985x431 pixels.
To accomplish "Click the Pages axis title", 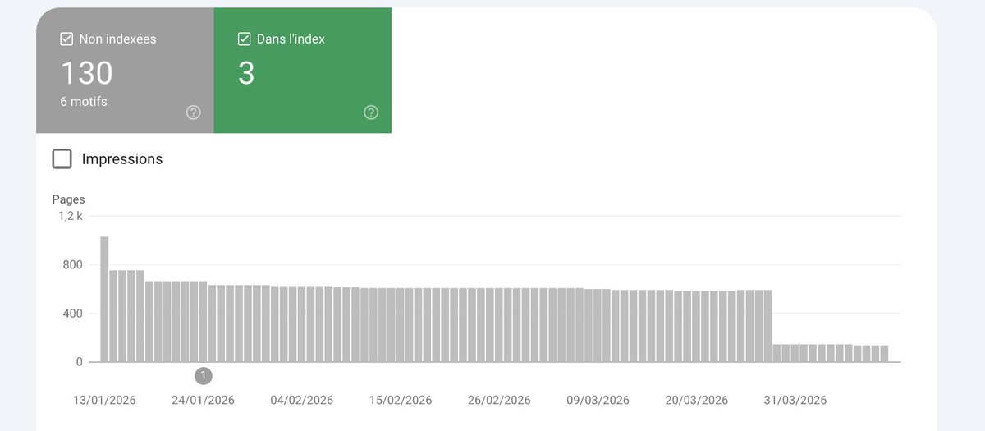I will pos(68,199).
